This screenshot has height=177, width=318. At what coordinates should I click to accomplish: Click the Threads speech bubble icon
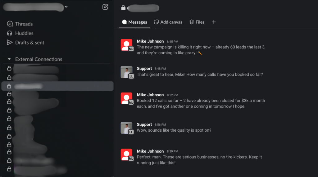click(x=10, y=24)
